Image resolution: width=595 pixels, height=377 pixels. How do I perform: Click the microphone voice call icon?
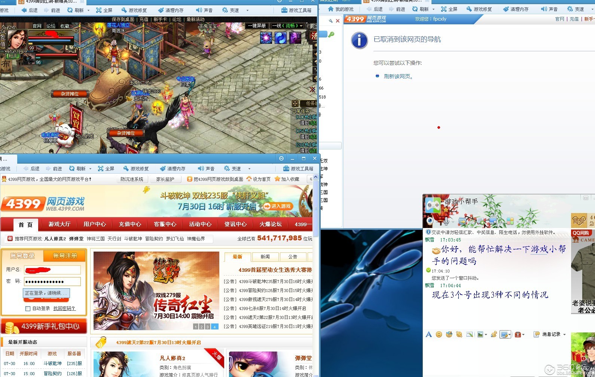pos(446,221)
